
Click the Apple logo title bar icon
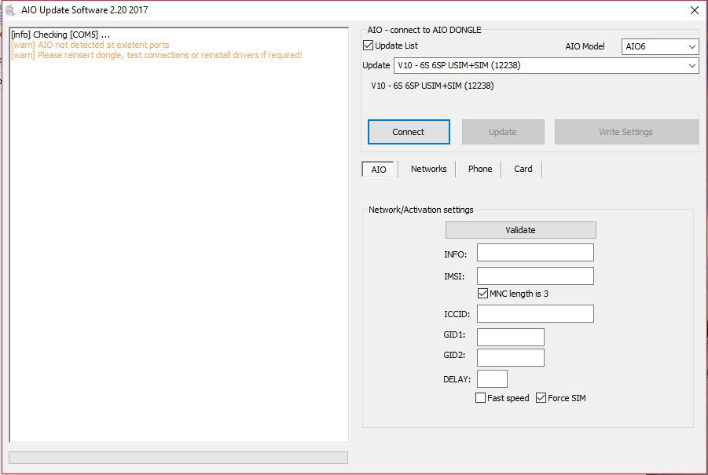10,10
